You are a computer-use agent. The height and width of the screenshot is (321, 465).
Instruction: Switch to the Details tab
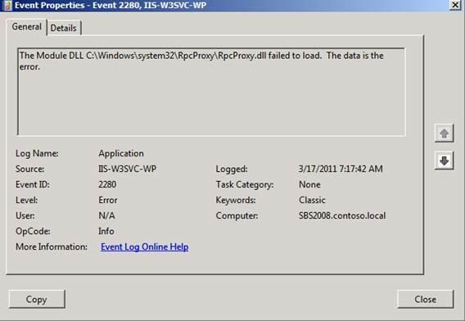pos(64,28)
